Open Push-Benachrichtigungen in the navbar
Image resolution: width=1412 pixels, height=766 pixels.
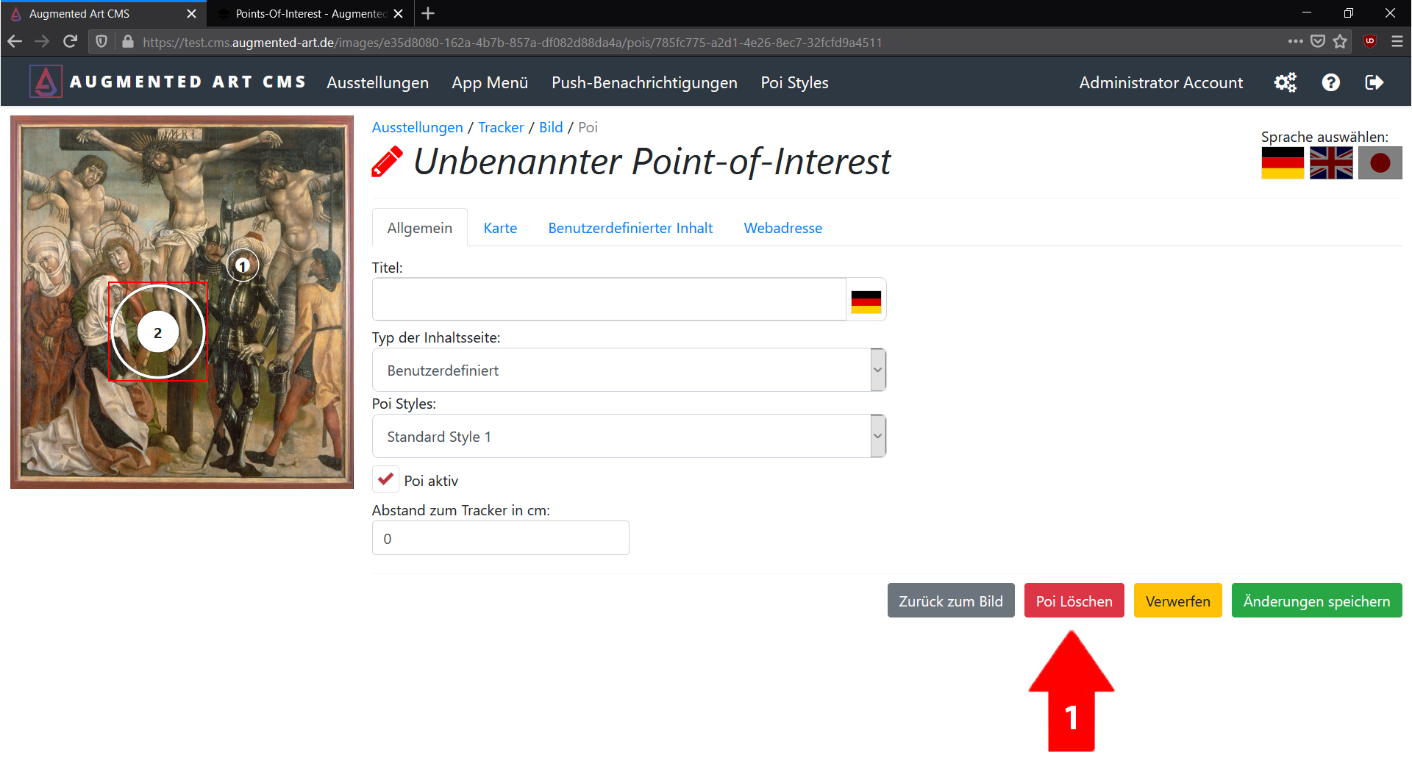(x=644, y=82)
